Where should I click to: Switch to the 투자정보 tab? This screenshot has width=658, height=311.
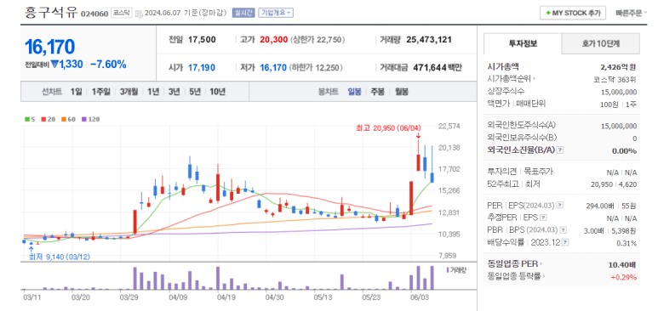click(523, 43)
